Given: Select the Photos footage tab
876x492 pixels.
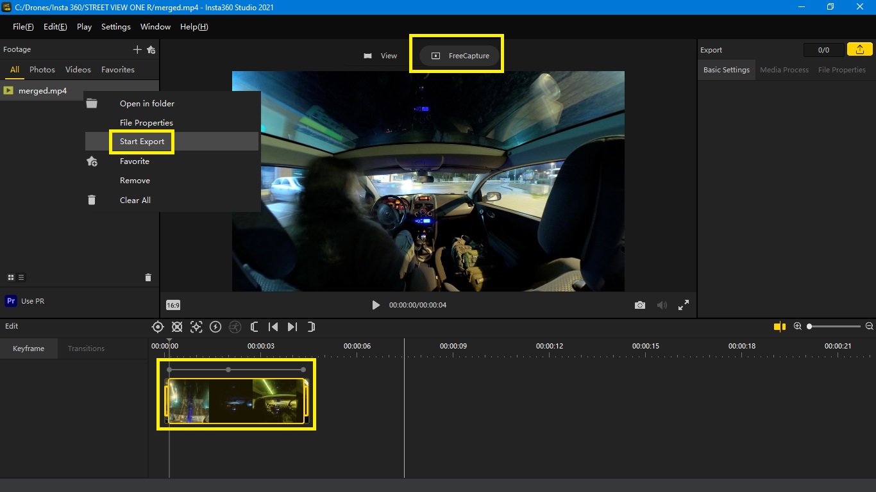Looking at the screenshot, I should point(42,70).
